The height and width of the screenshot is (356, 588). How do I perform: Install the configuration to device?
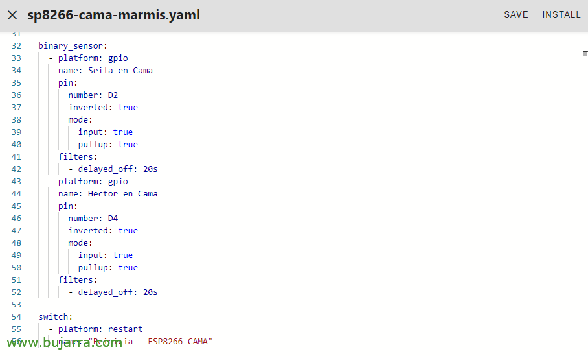tap(561, 15)
